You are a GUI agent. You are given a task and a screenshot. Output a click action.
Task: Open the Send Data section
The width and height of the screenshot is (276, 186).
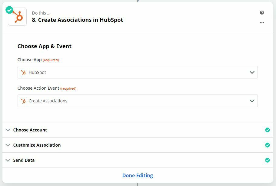pos(138,160)
